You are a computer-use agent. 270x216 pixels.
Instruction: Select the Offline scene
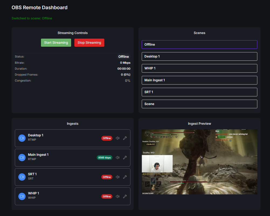[x=199, y=44]
